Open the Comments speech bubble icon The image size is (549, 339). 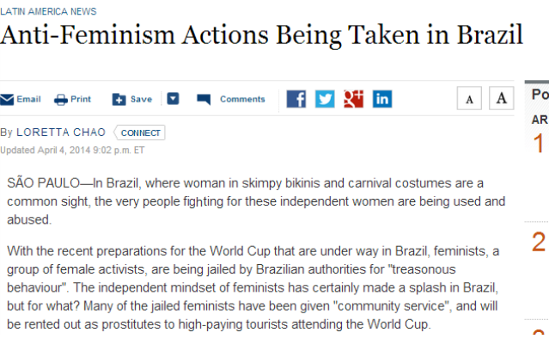pyautogui.click(x=204, y=100)
